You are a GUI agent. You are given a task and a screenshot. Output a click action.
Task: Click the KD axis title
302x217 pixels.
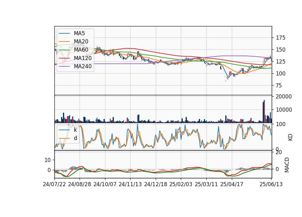point(290,137)
